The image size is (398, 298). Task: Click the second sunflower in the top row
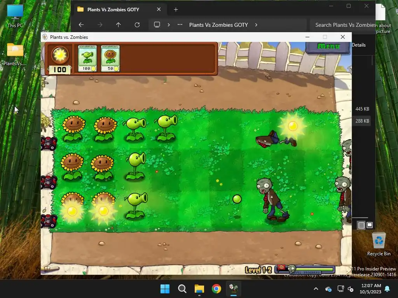pos(105,129)
